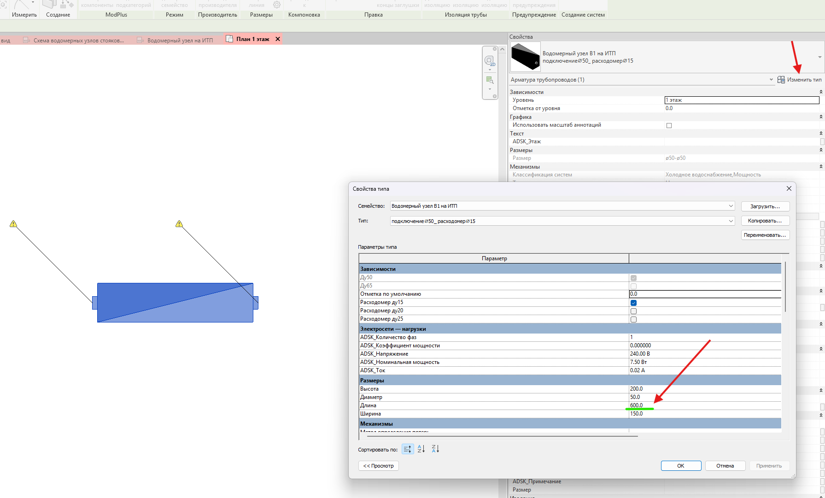Viewport: 825px width, 498px height.
Task: Confirm type dialog with OK
Action: point(681,466)
